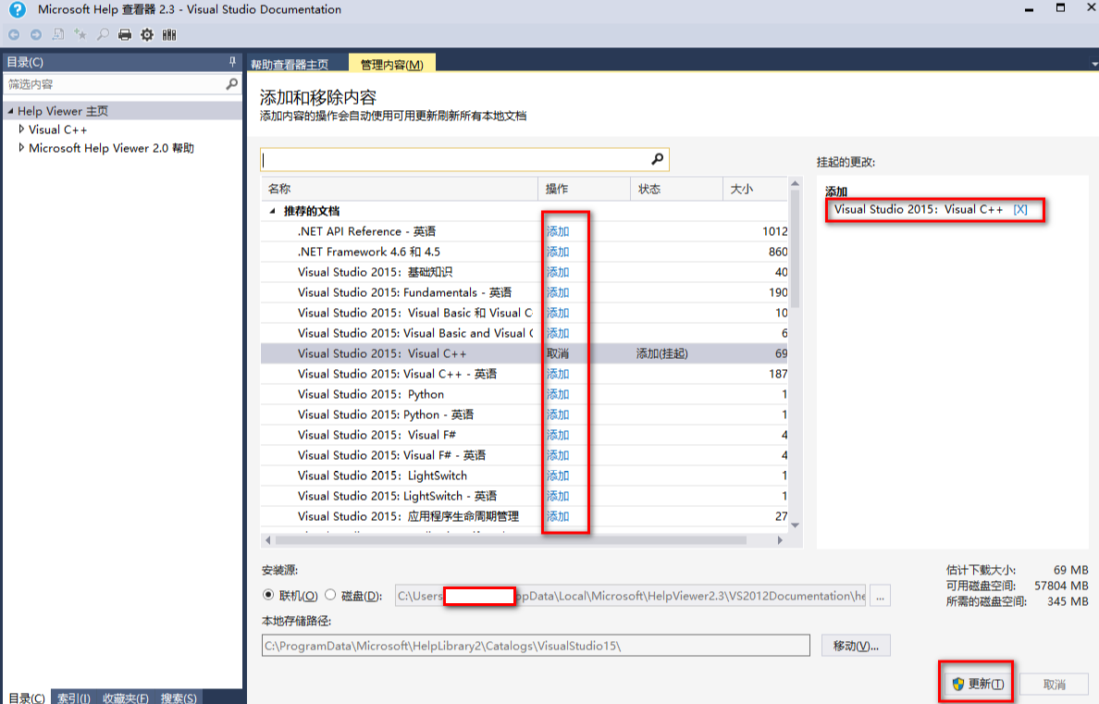
Task: Click magnifier in 筛选内容 filter box
Action: [231, 84]
